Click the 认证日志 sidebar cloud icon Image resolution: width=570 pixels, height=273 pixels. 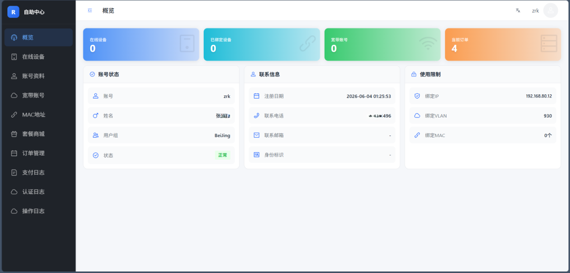[14, 192]
